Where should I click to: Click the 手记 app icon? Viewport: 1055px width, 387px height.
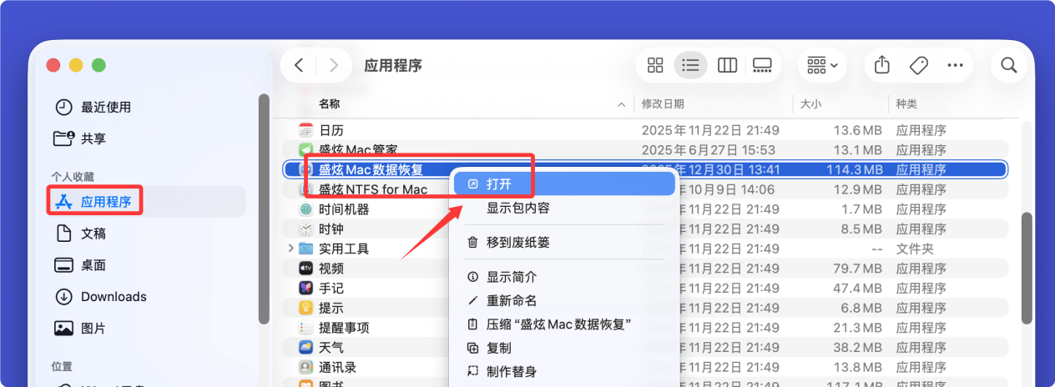305,288
